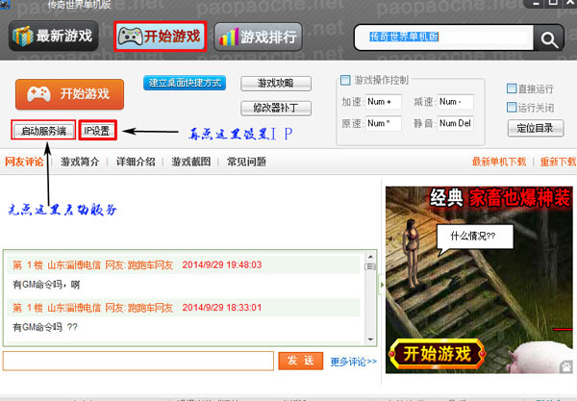Enable the 游戏操作控制 checkbox
This screenshot has height=401, width=577.
(x=345, y=80)
